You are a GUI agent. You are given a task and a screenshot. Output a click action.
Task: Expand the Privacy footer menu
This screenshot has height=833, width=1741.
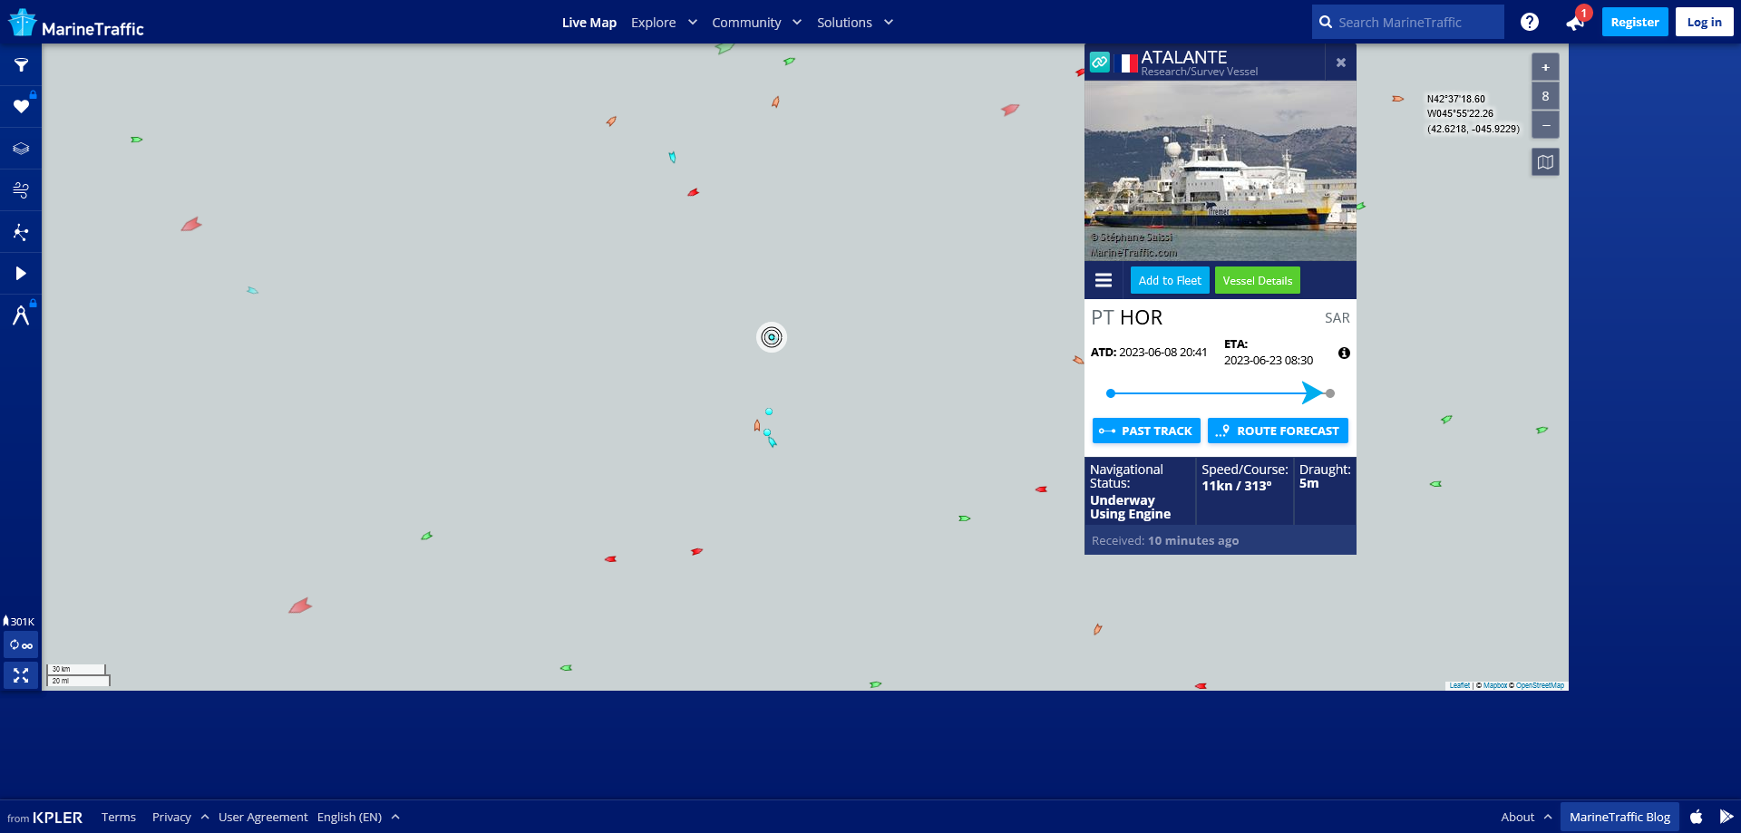coord(180,817)
